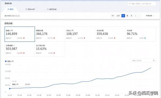
Task: Toggle the blue 搜索人气 chart legend
Action: (9, 61)
